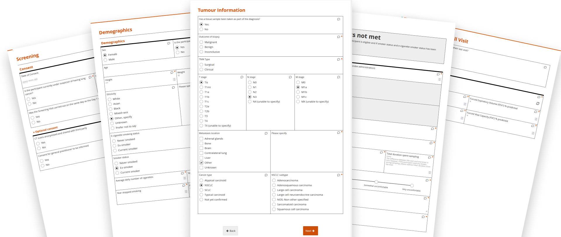Select SCLC cancer type
This screenshot has height=237, width=561.
coord(201,190)
